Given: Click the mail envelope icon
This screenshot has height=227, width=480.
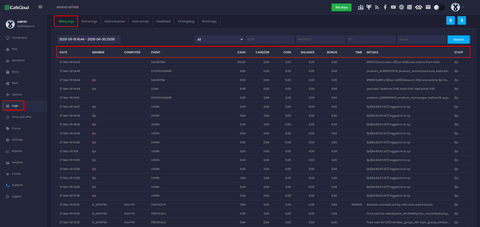Looking at the screenshot, I should [x=428, y=7].
